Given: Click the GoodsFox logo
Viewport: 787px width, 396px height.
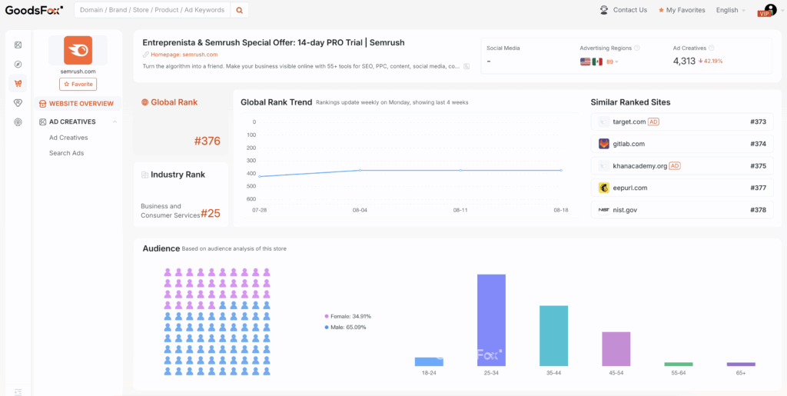Looking at the screenshot, I should [x=34, y=9].
